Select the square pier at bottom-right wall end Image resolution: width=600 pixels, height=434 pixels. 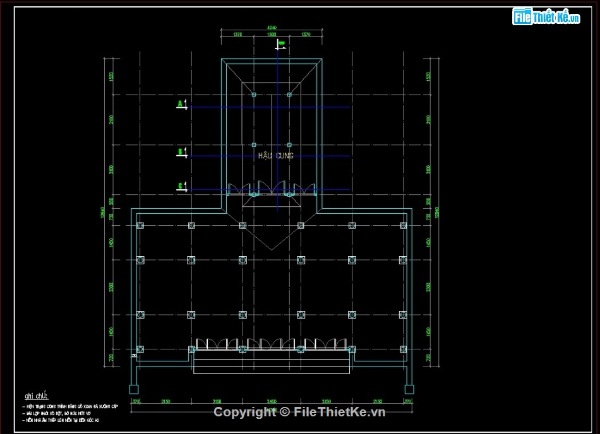(409, 389)
